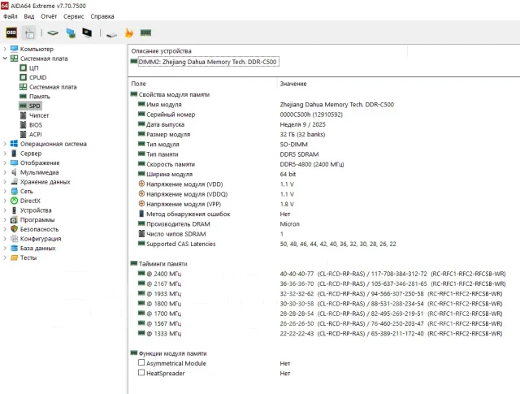Click the База данных database icon
The image size is (520, 394).
coord(14,248)
